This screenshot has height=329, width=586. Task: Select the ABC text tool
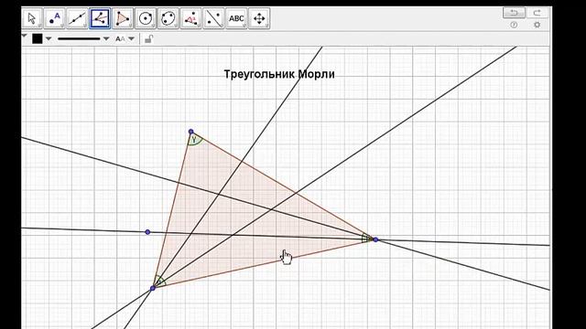236,18
